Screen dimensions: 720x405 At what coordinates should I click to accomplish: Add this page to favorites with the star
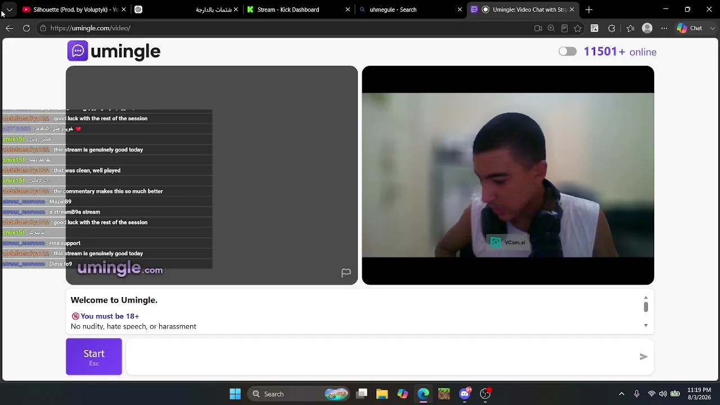[578, 28]
